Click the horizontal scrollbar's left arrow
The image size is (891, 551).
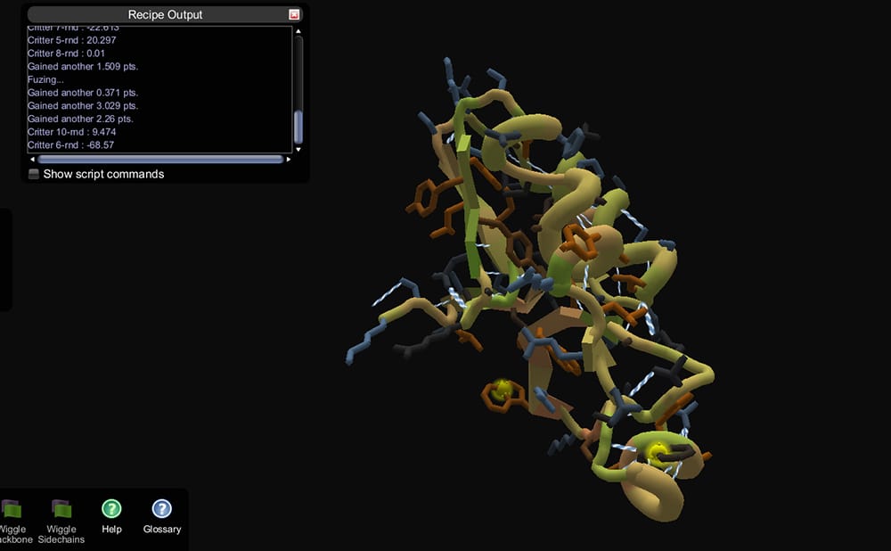pos(32,160)
